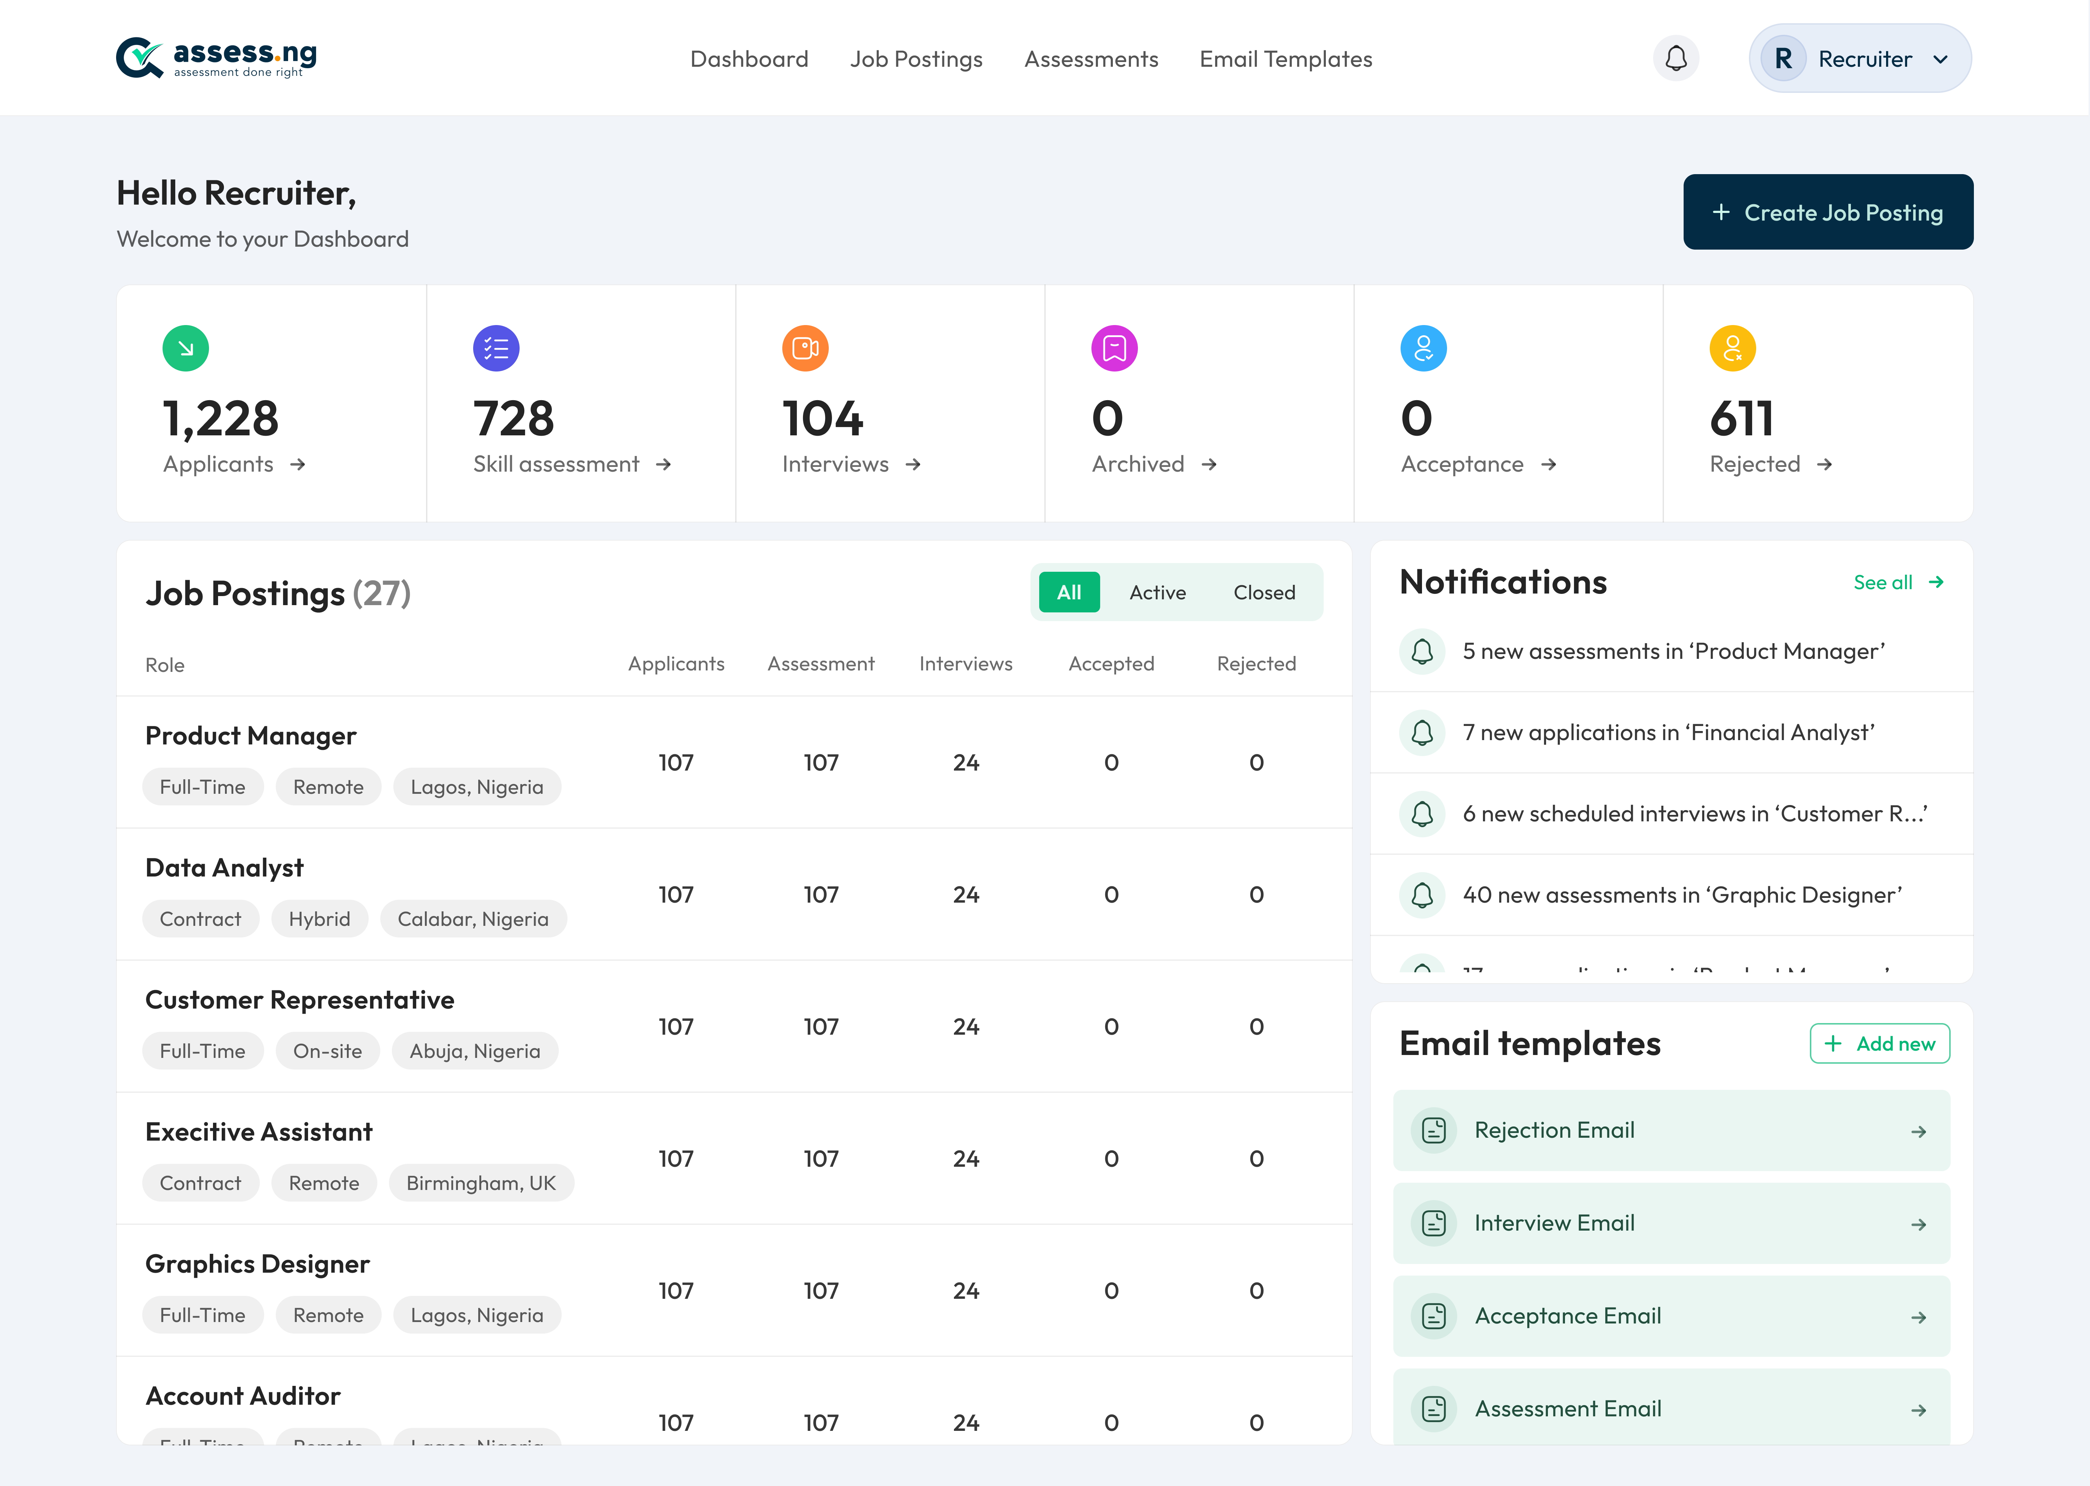2090x1486 pixels.
Task: Click bell icon for Customer R... interviews notification
Action: (1422, 814)
